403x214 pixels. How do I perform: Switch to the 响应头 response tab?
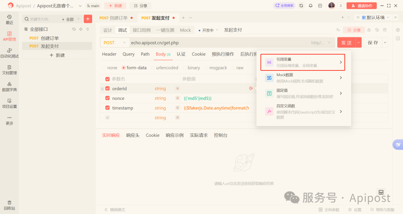132,135
